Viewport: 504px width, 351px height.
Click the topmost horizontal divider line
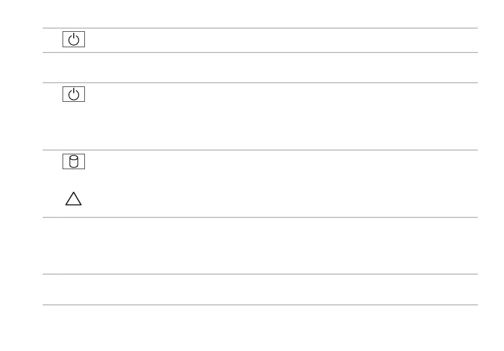tap(260, 29)
